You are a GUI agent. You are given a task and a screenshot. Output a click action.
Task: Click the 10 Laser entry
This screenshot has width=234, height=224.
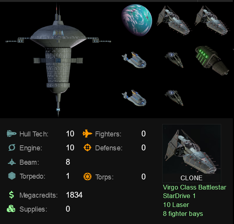[x=176, y=205]
